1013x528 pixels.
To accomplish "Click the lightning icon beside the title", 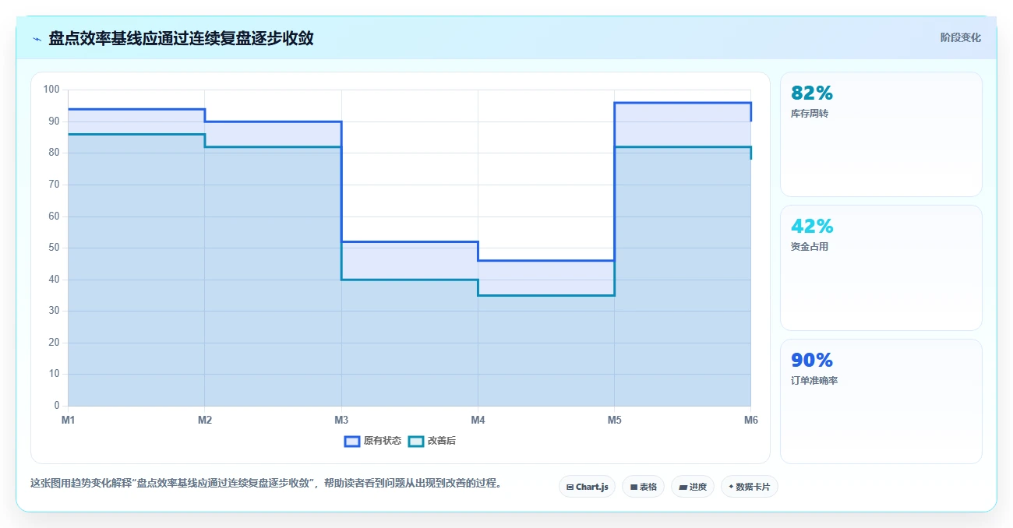I will (37, 38).
